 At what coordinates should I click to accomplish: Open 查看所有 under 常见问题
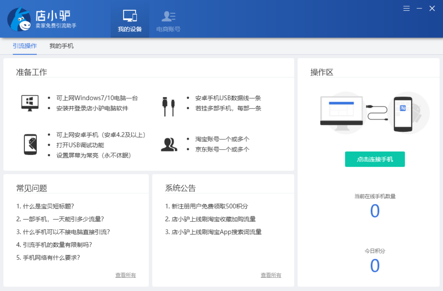coord(126,275)
